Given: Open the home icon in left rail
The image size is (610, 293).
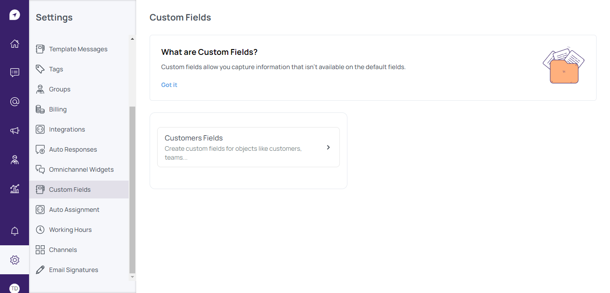Looking at the screenshot, I should click(x=15, y=44).
